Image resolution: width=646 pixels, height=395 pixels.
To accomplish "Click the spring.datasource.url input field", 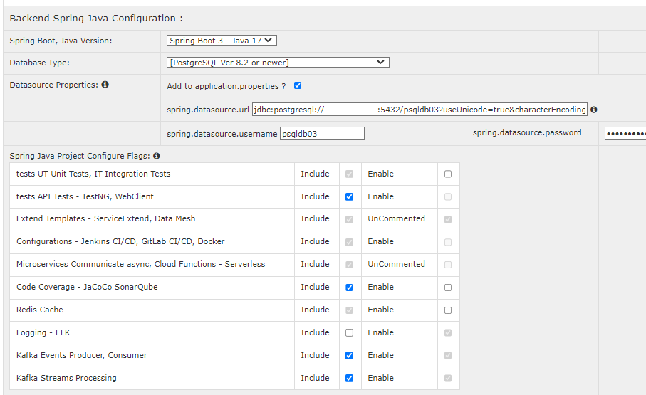I will point(420,110).
